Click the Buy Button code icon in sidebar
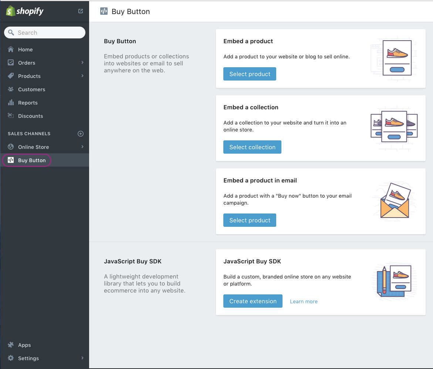This screenshot has width=433, height=369. pos(11,160)
